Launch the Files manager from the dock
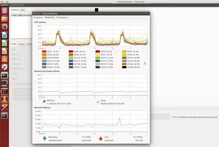Image resolution: width=219 pixels, height=147 pixels. tap(4, 19)
